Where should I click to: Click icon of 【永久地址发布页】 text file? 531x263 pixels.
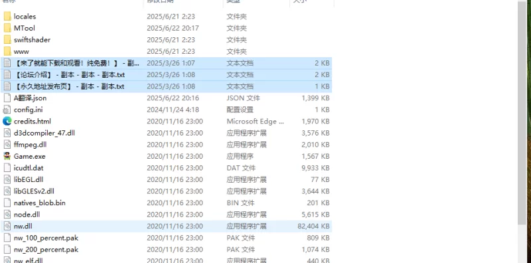pos(7,86)
